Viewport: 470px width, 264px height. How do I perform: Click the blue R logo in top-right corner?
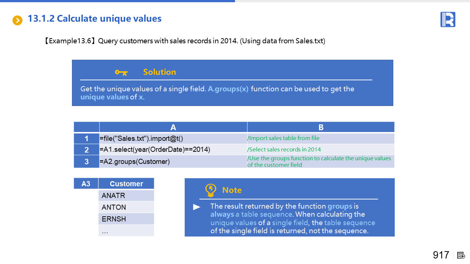pos(448,19)
